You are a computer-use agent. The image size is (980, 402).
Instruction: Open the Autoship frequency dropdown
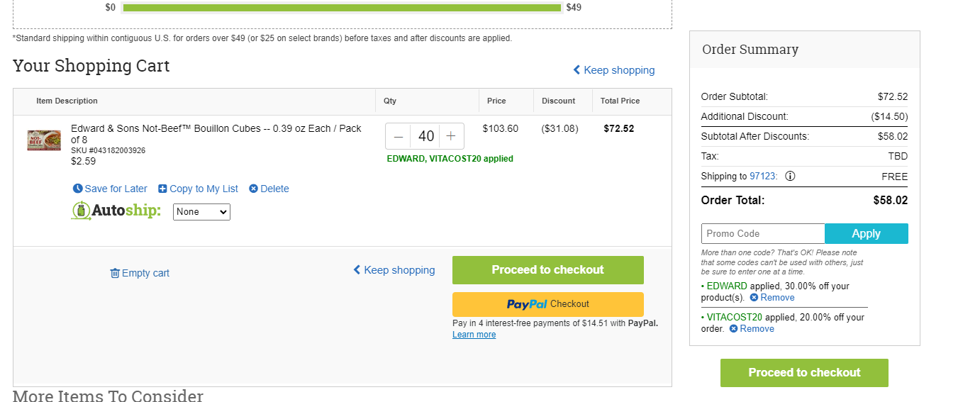click(201, 212)
